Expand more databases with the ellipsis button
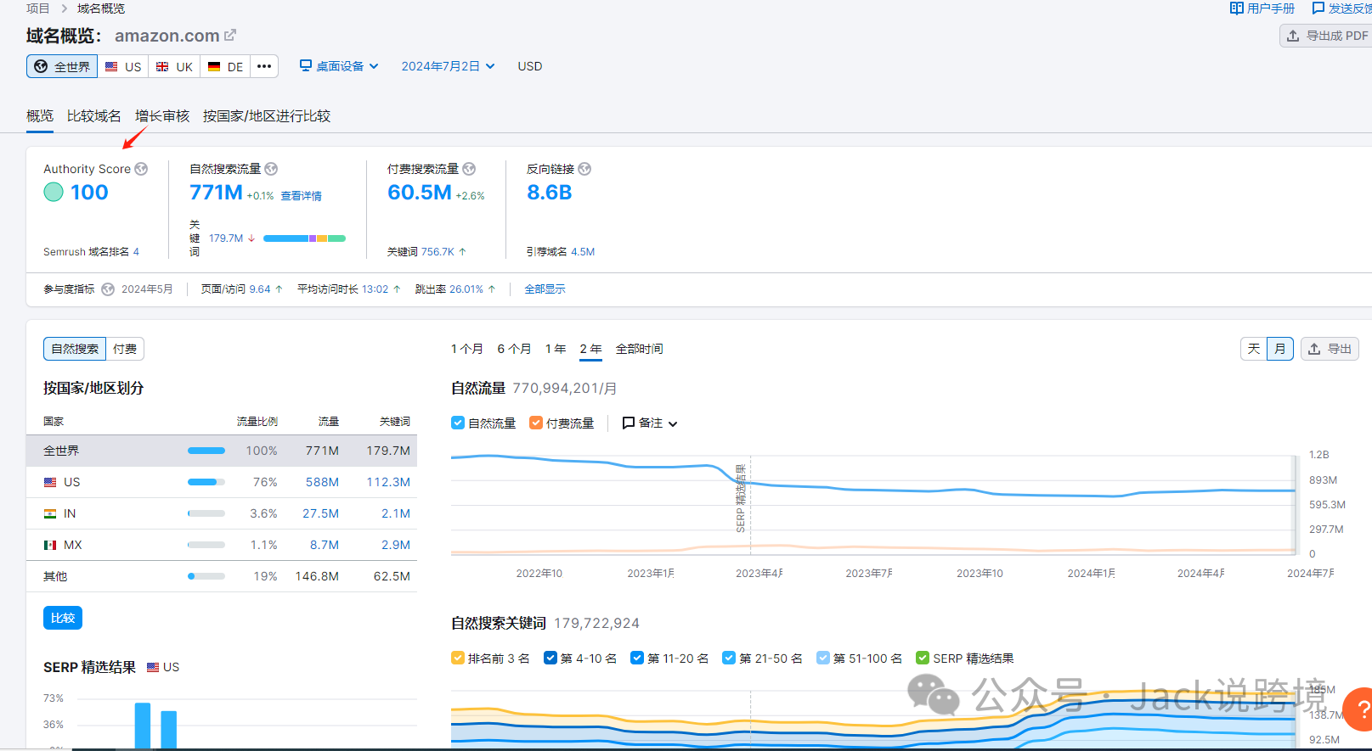Image resolution: width=1372 pixels, height=751 pixels. [x=264, y=66]
